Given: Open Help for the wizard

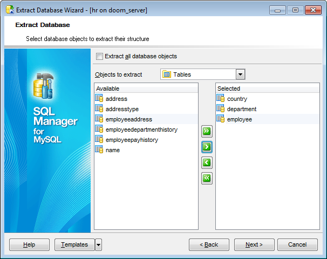Looking at the screenshot, I should [x=29, y=245].
